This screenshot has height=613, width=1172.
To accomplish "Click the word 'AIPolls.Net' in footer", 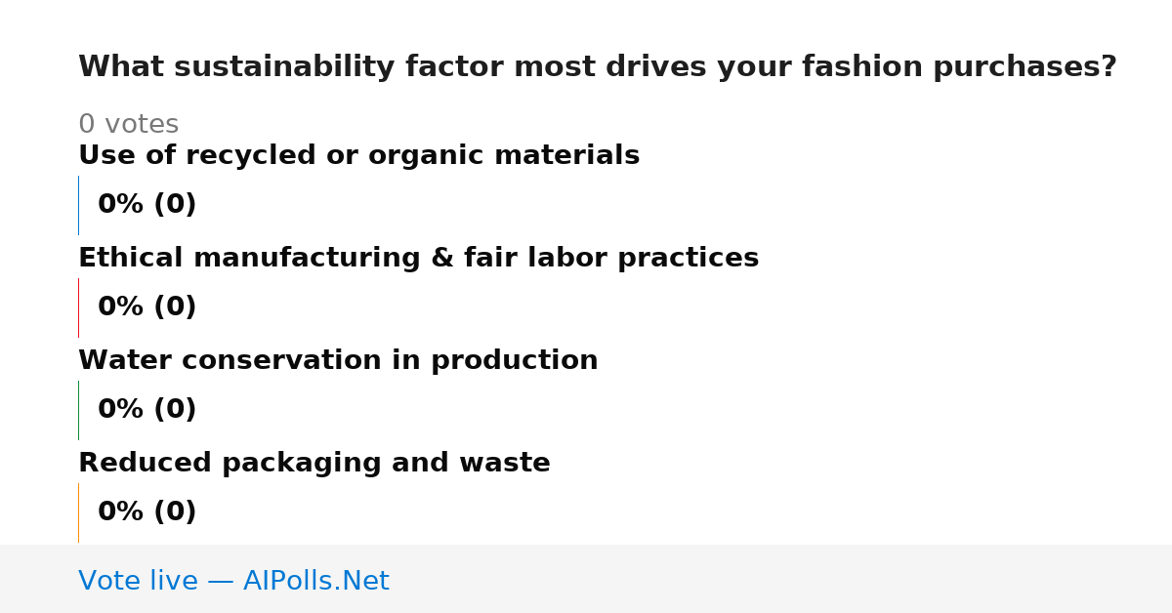I will (315, 581).
